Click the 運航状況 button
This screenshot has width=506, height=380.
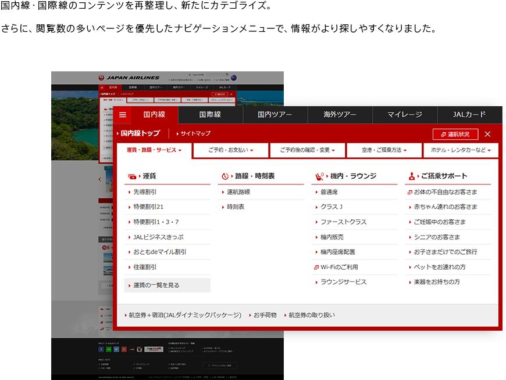(x=454, y=134)
